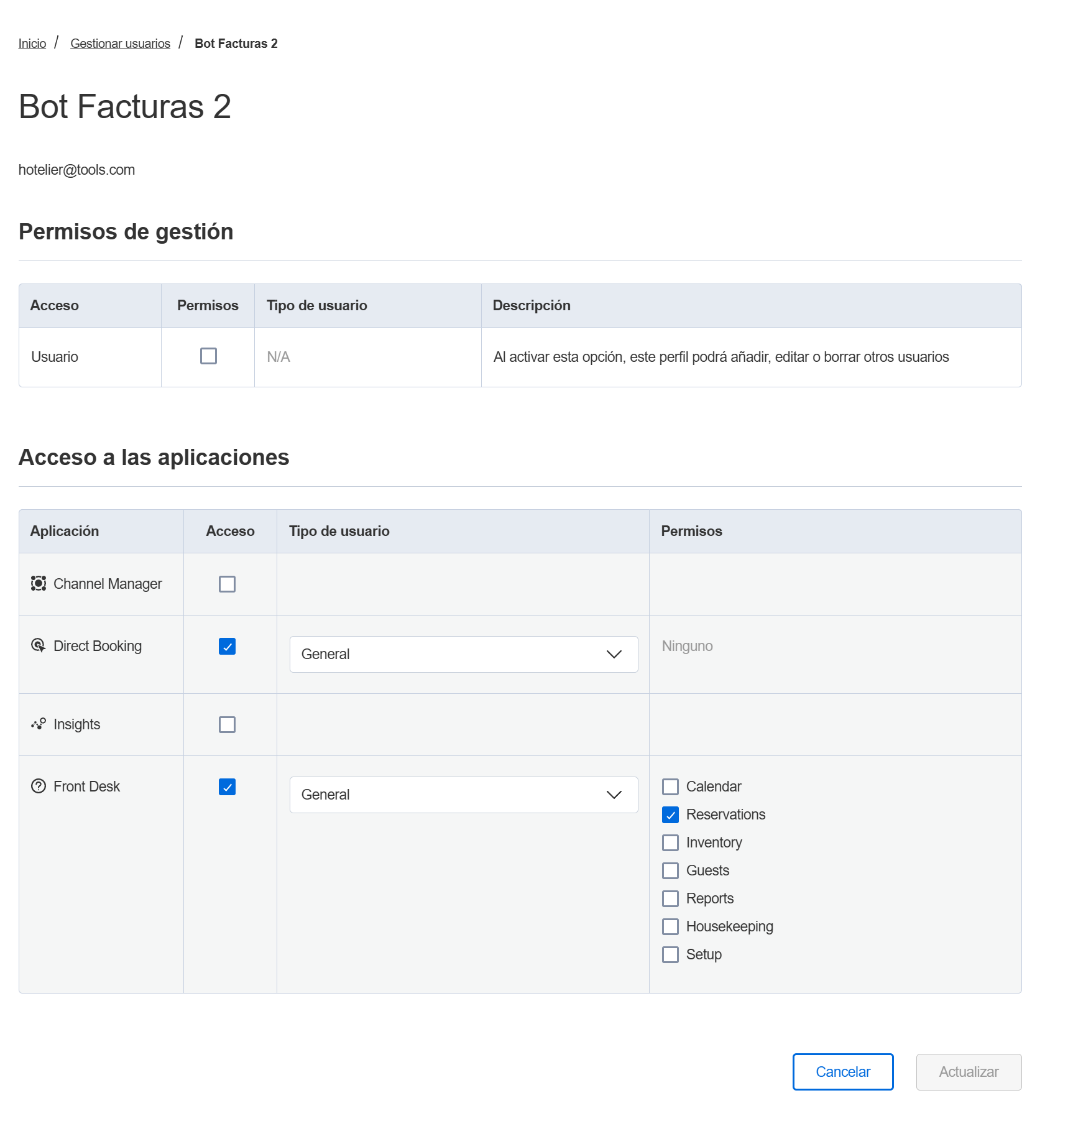Disable Direct Booking access checkbox
Image resolution: width=1068 pixels, height=1121 pixels.
(227, 646)
